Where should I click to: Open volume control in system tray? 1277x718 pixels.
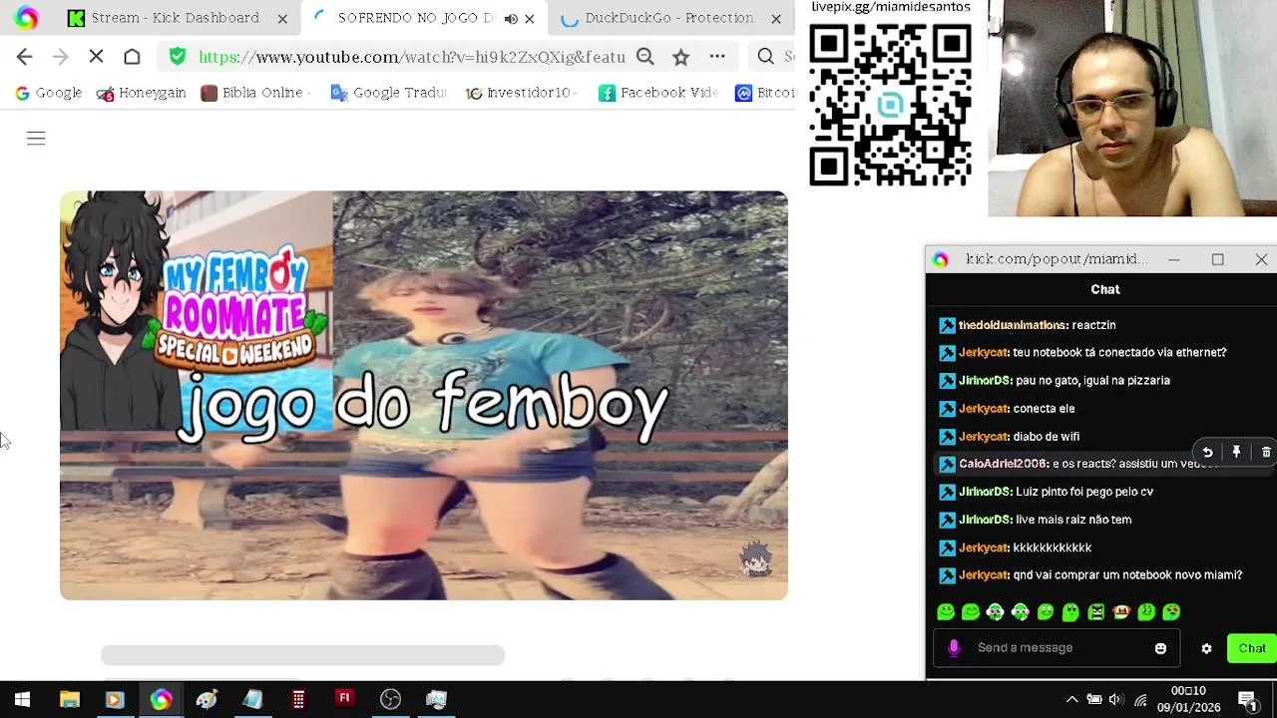(1116, 700)
